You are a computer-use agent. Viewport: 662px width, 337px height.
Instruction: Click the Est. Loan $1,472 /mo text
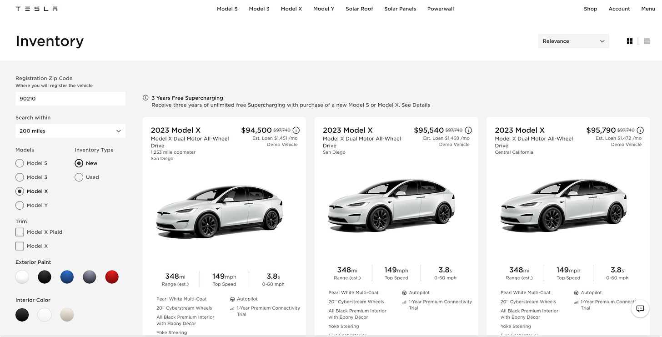[619, 138]
